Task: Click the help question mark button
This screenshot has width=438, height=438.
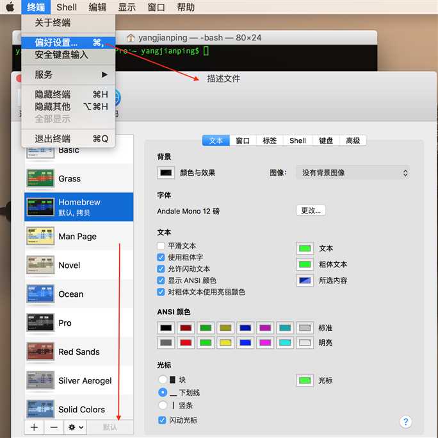Action: (x=405, y=421)
